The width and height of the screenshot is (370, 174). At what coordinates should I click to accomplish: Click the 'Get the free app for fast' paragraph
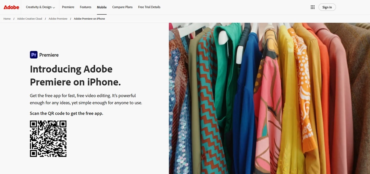point(86,99)
